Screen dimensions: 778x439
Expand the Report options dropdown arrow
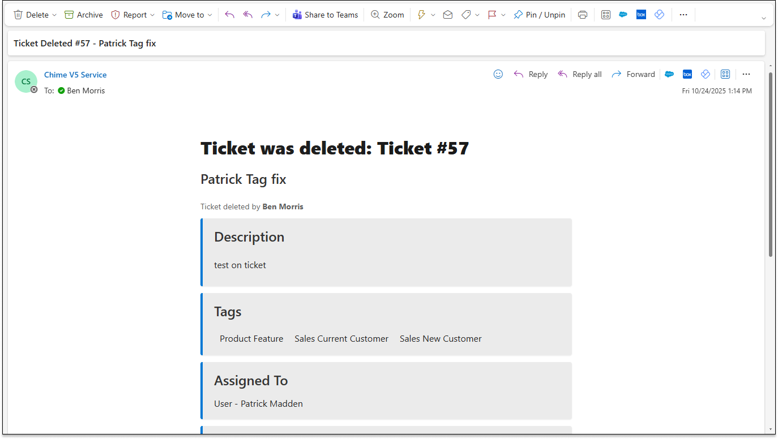[x=152, y=15]
